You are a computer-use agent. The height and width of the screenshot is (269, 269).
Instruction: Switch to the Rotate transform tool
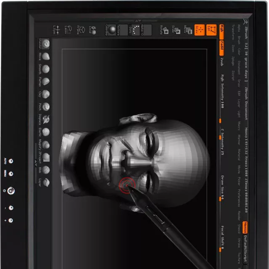(163, 29)
